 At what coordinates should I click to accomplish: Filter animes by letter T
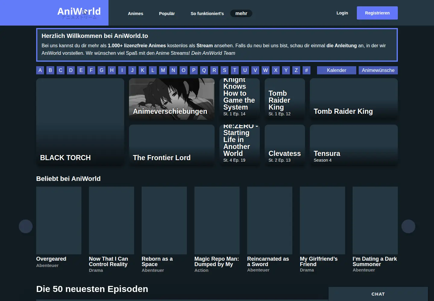pyautogui.click(x=235, y=70)
